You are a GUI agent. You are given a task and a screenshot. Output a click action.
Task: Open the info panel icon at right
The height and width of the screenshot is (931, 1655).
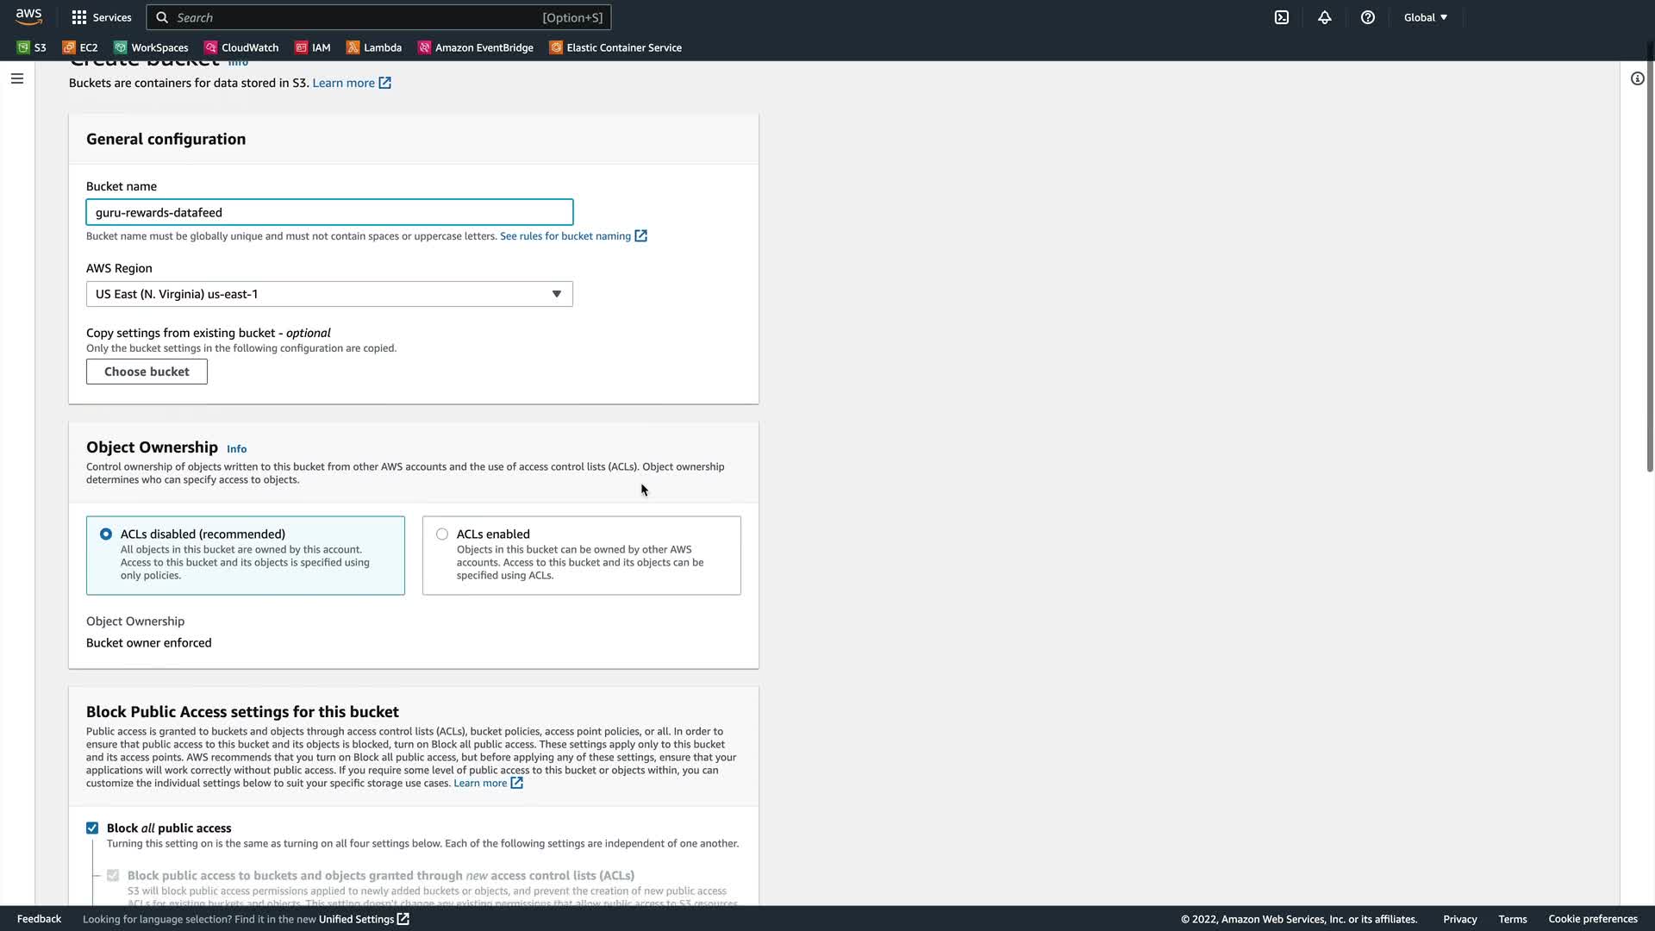pos(1637,78)
